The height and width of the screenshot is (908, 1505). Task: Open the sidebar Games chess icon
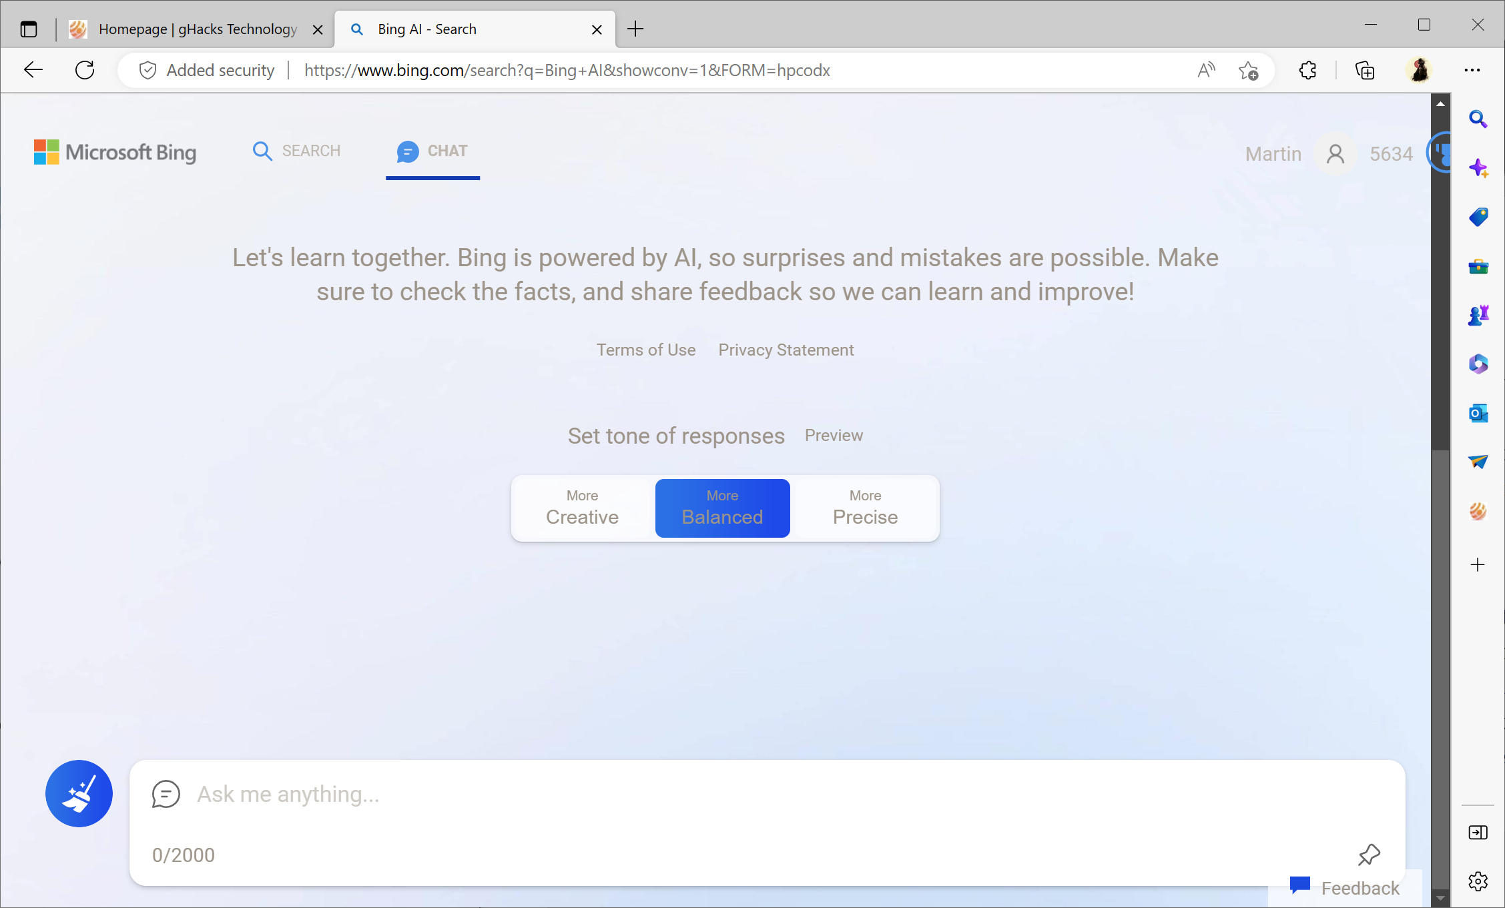click(x=1478, y=315)
